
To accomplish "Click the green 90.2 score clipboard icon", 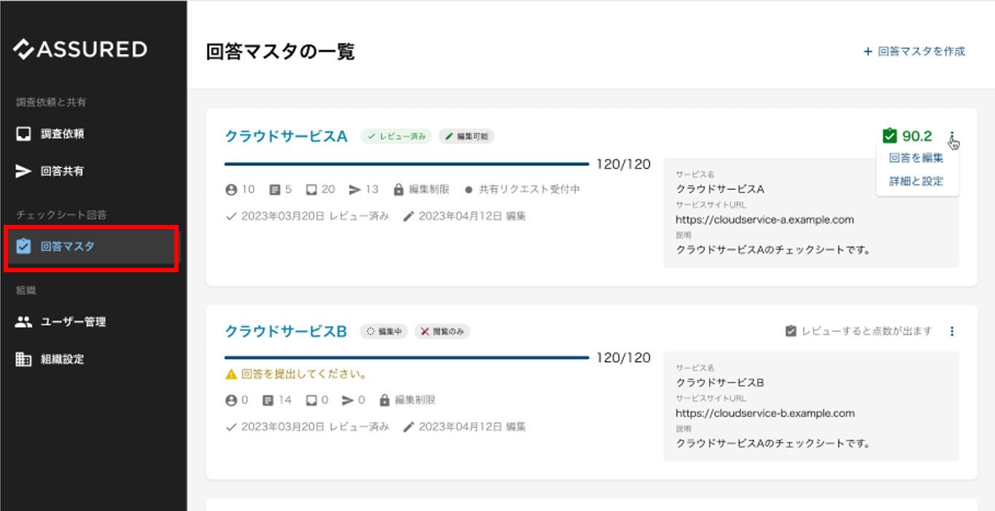I will coord(889,136).
